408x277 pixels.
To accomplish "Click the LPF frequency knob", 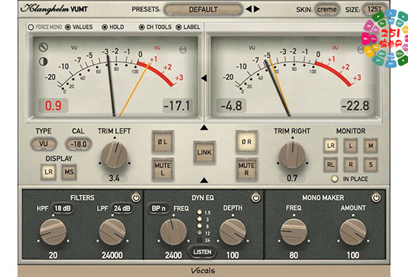I will pos(112,232).
